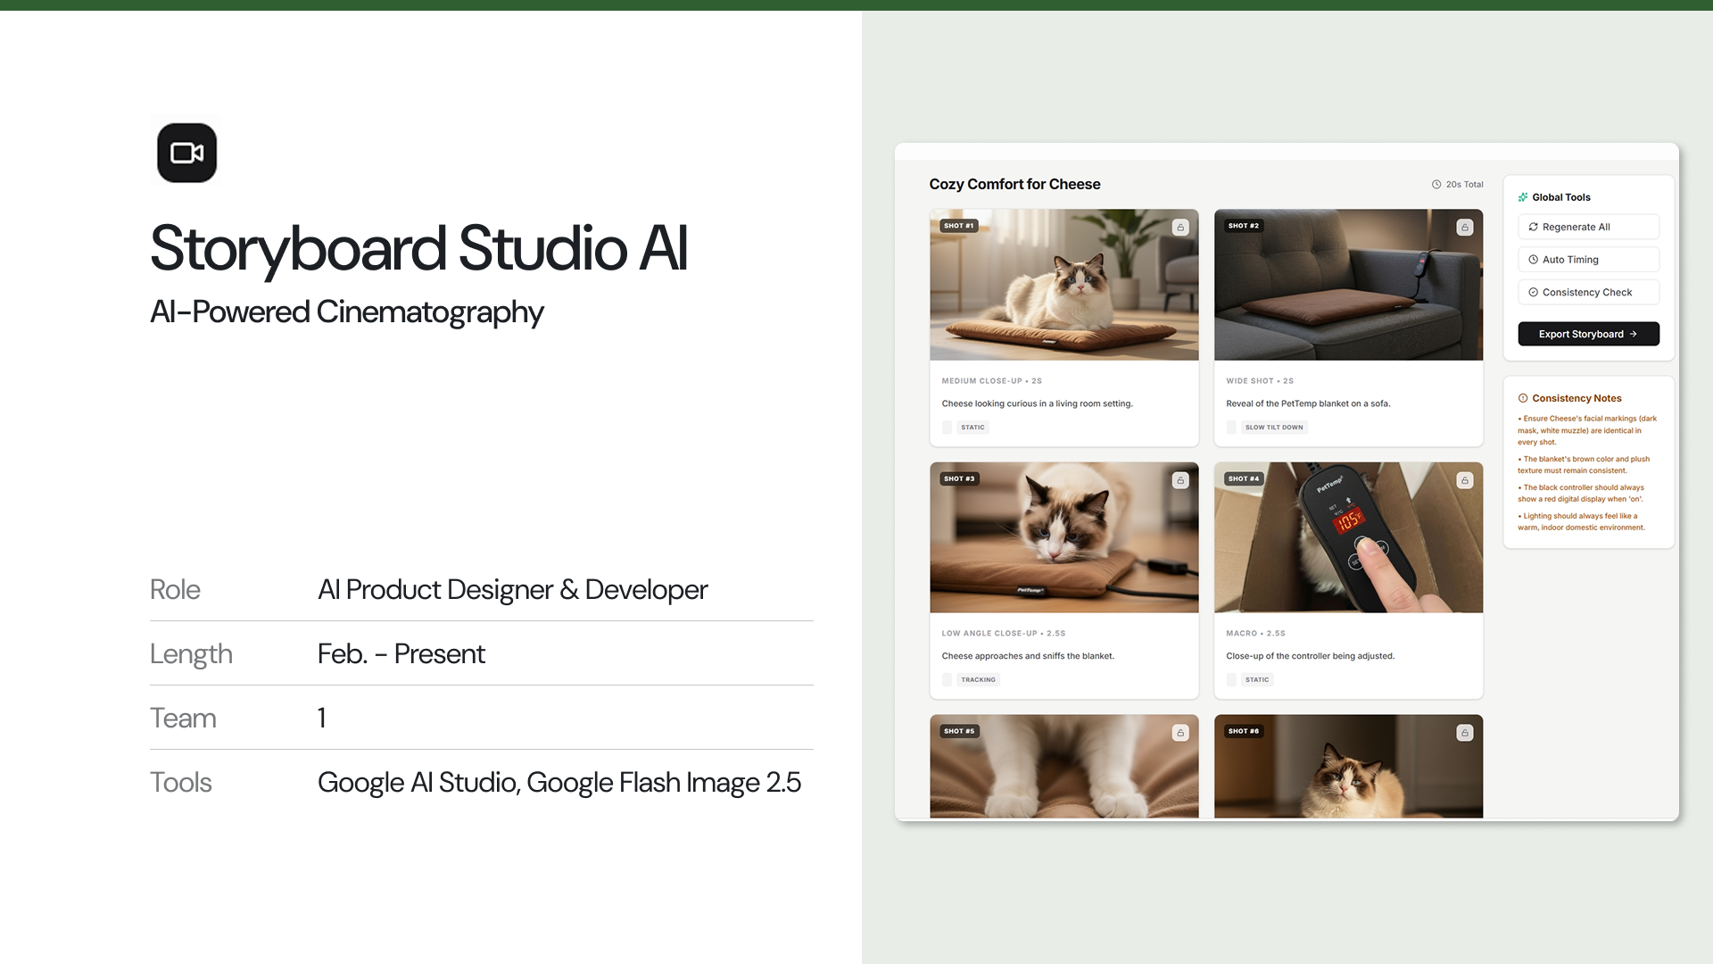
Task: Click the SLOW TILT DOWN camera tag
Action: point(1274,428)
